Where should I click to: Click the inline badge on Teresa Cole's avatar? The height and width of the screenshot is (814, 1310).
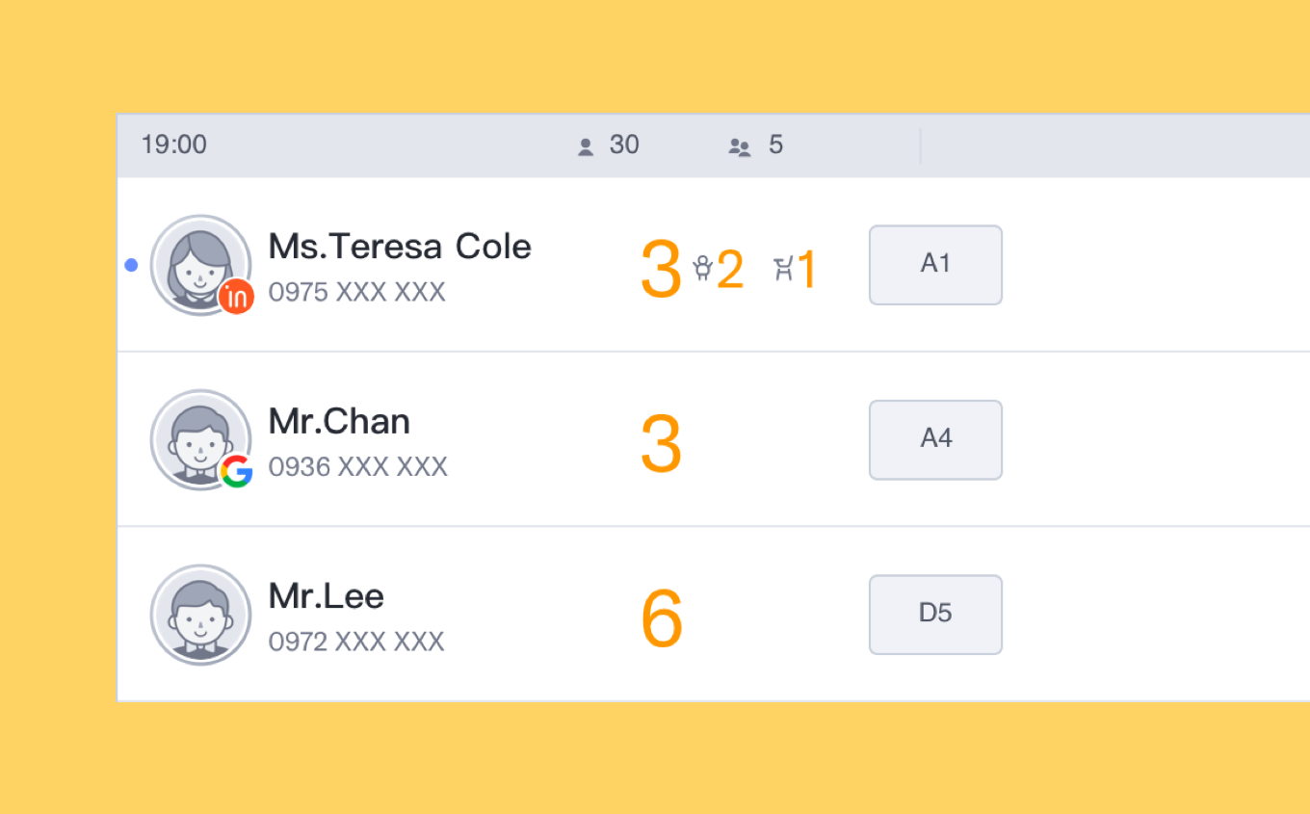click(236, 297)
